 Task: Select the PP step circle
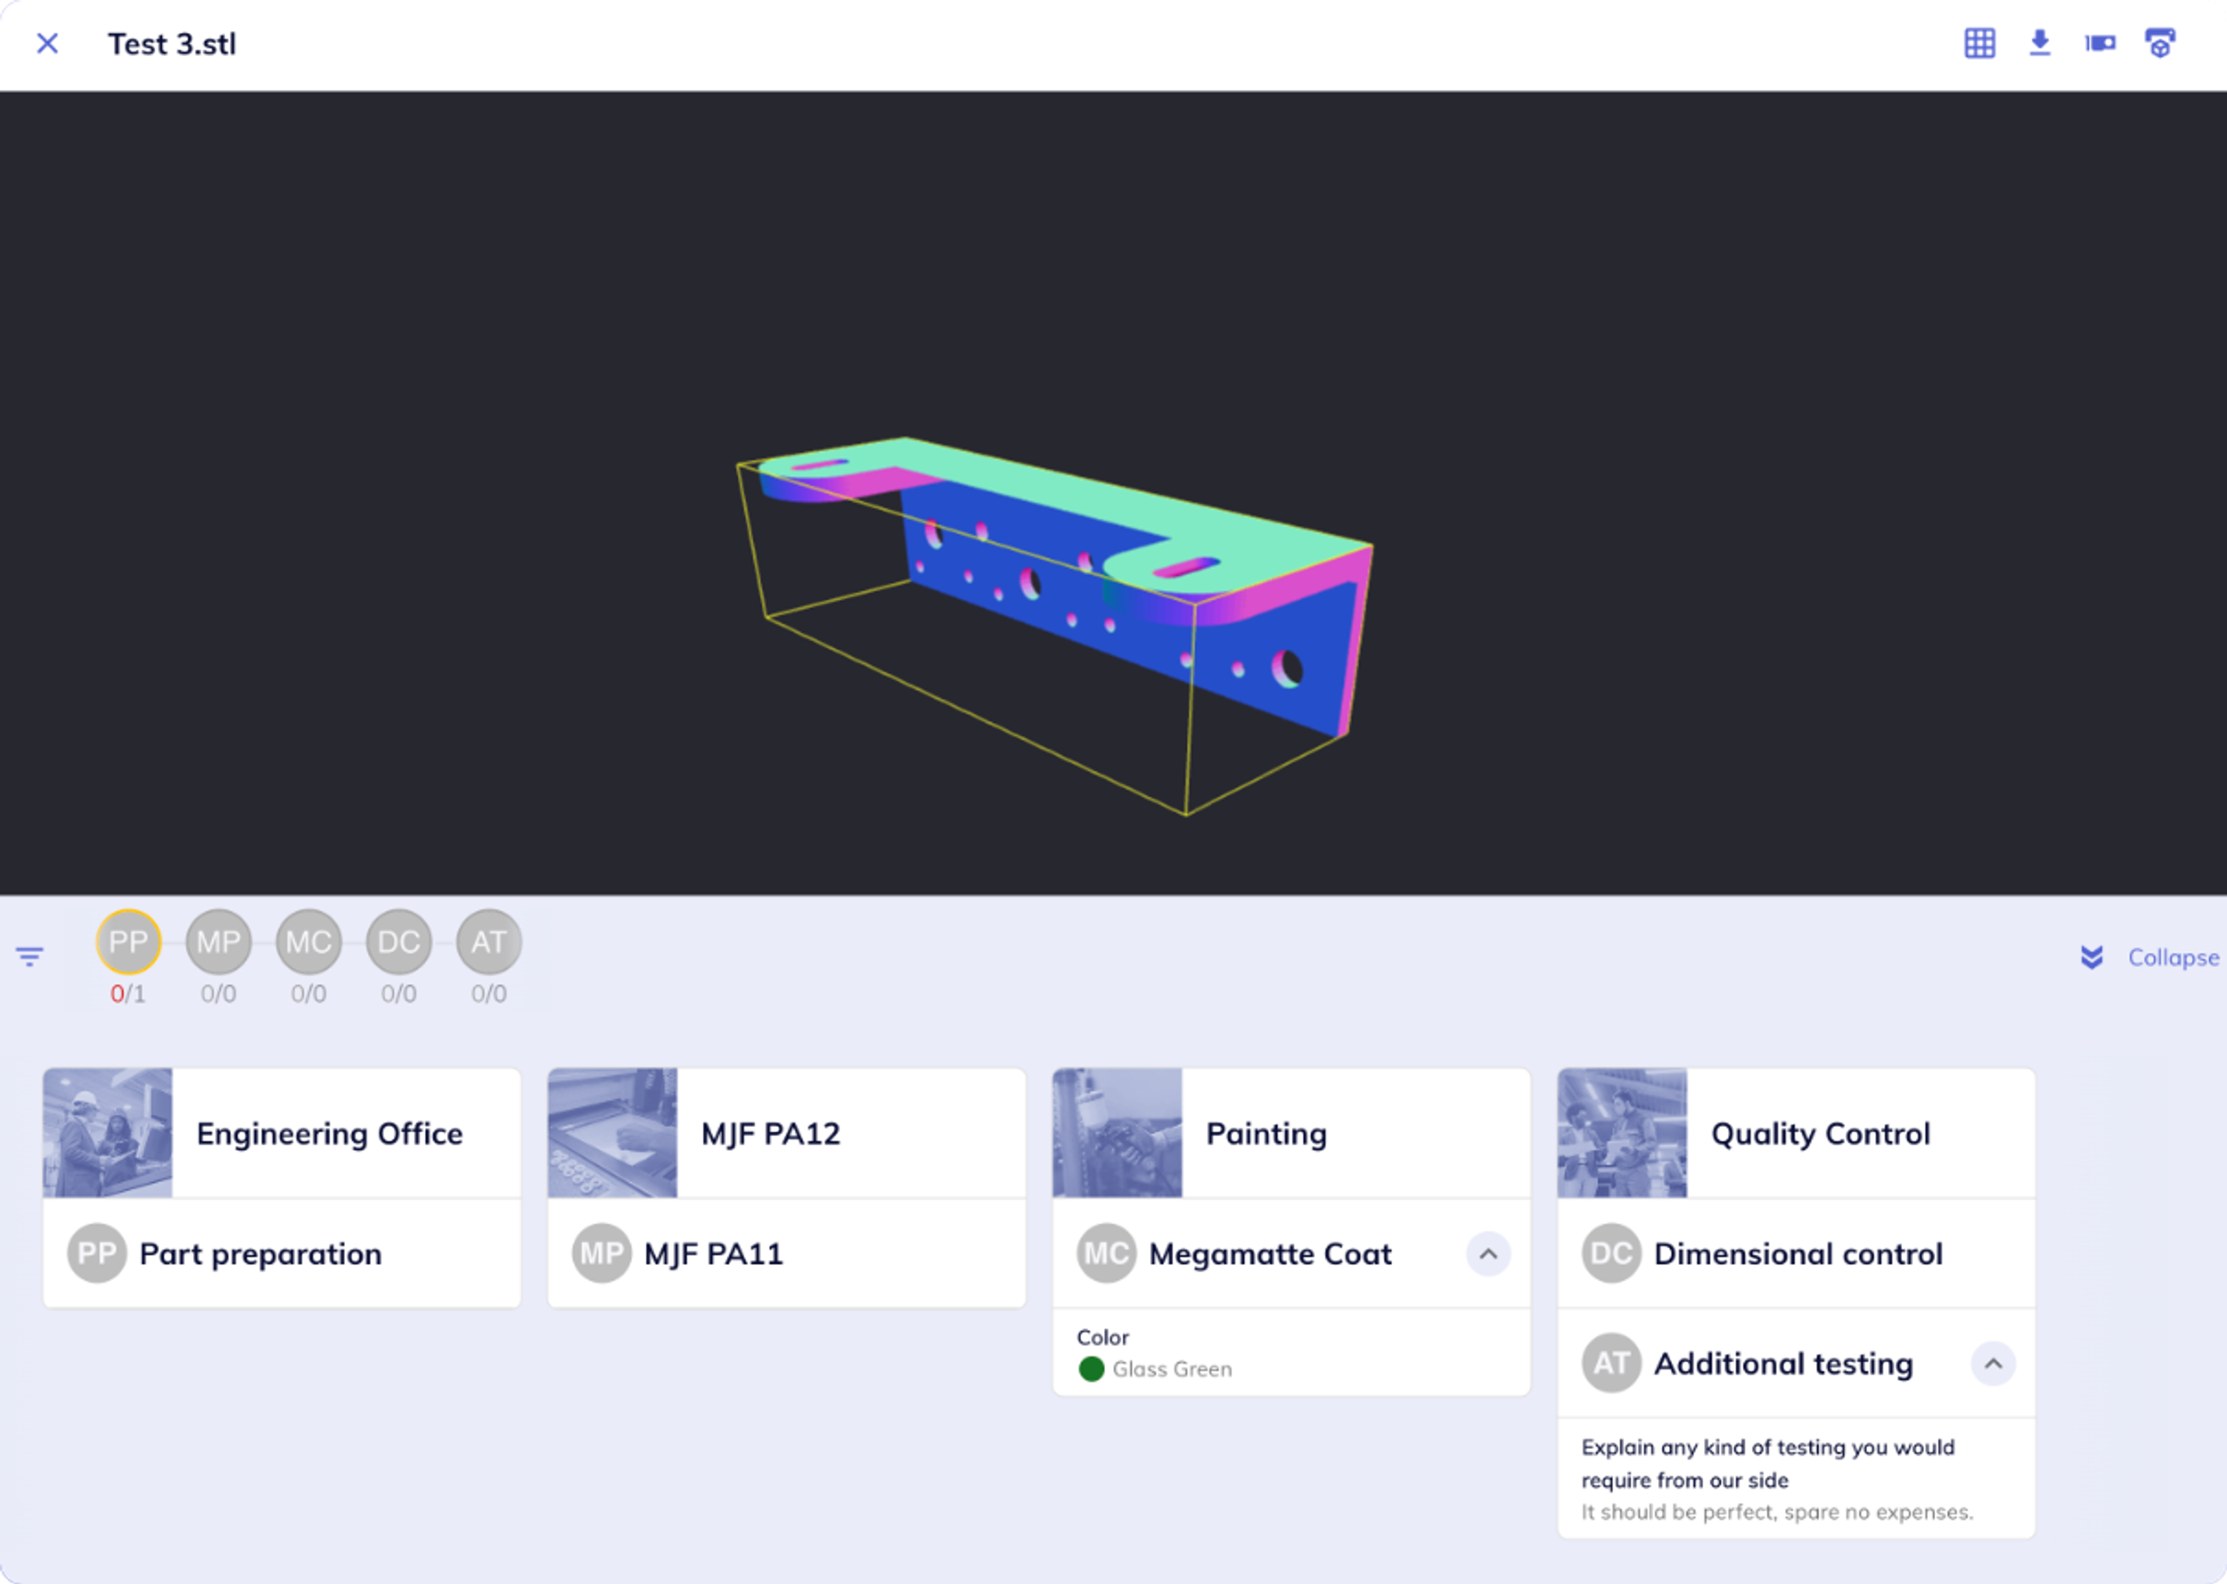(x=128, y=942)
